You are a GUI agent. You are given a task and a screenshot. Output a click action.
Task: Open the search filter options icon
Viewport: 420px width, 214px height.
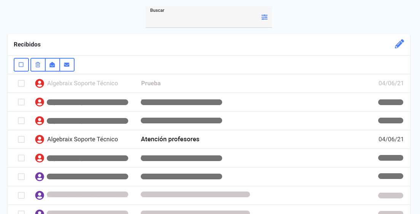[x=264, y=17]
